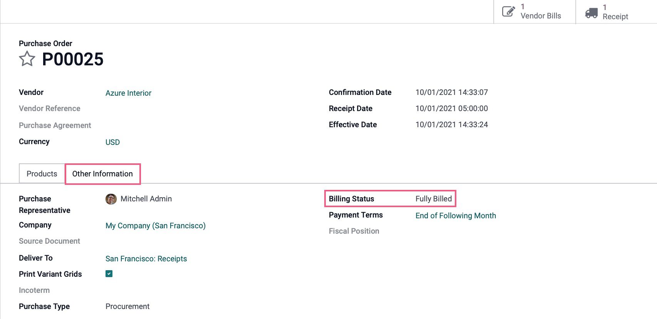The height and width of the screenshot is (319, 657).
Task: Click the Source Document field label
Action: tap(50, 241)
